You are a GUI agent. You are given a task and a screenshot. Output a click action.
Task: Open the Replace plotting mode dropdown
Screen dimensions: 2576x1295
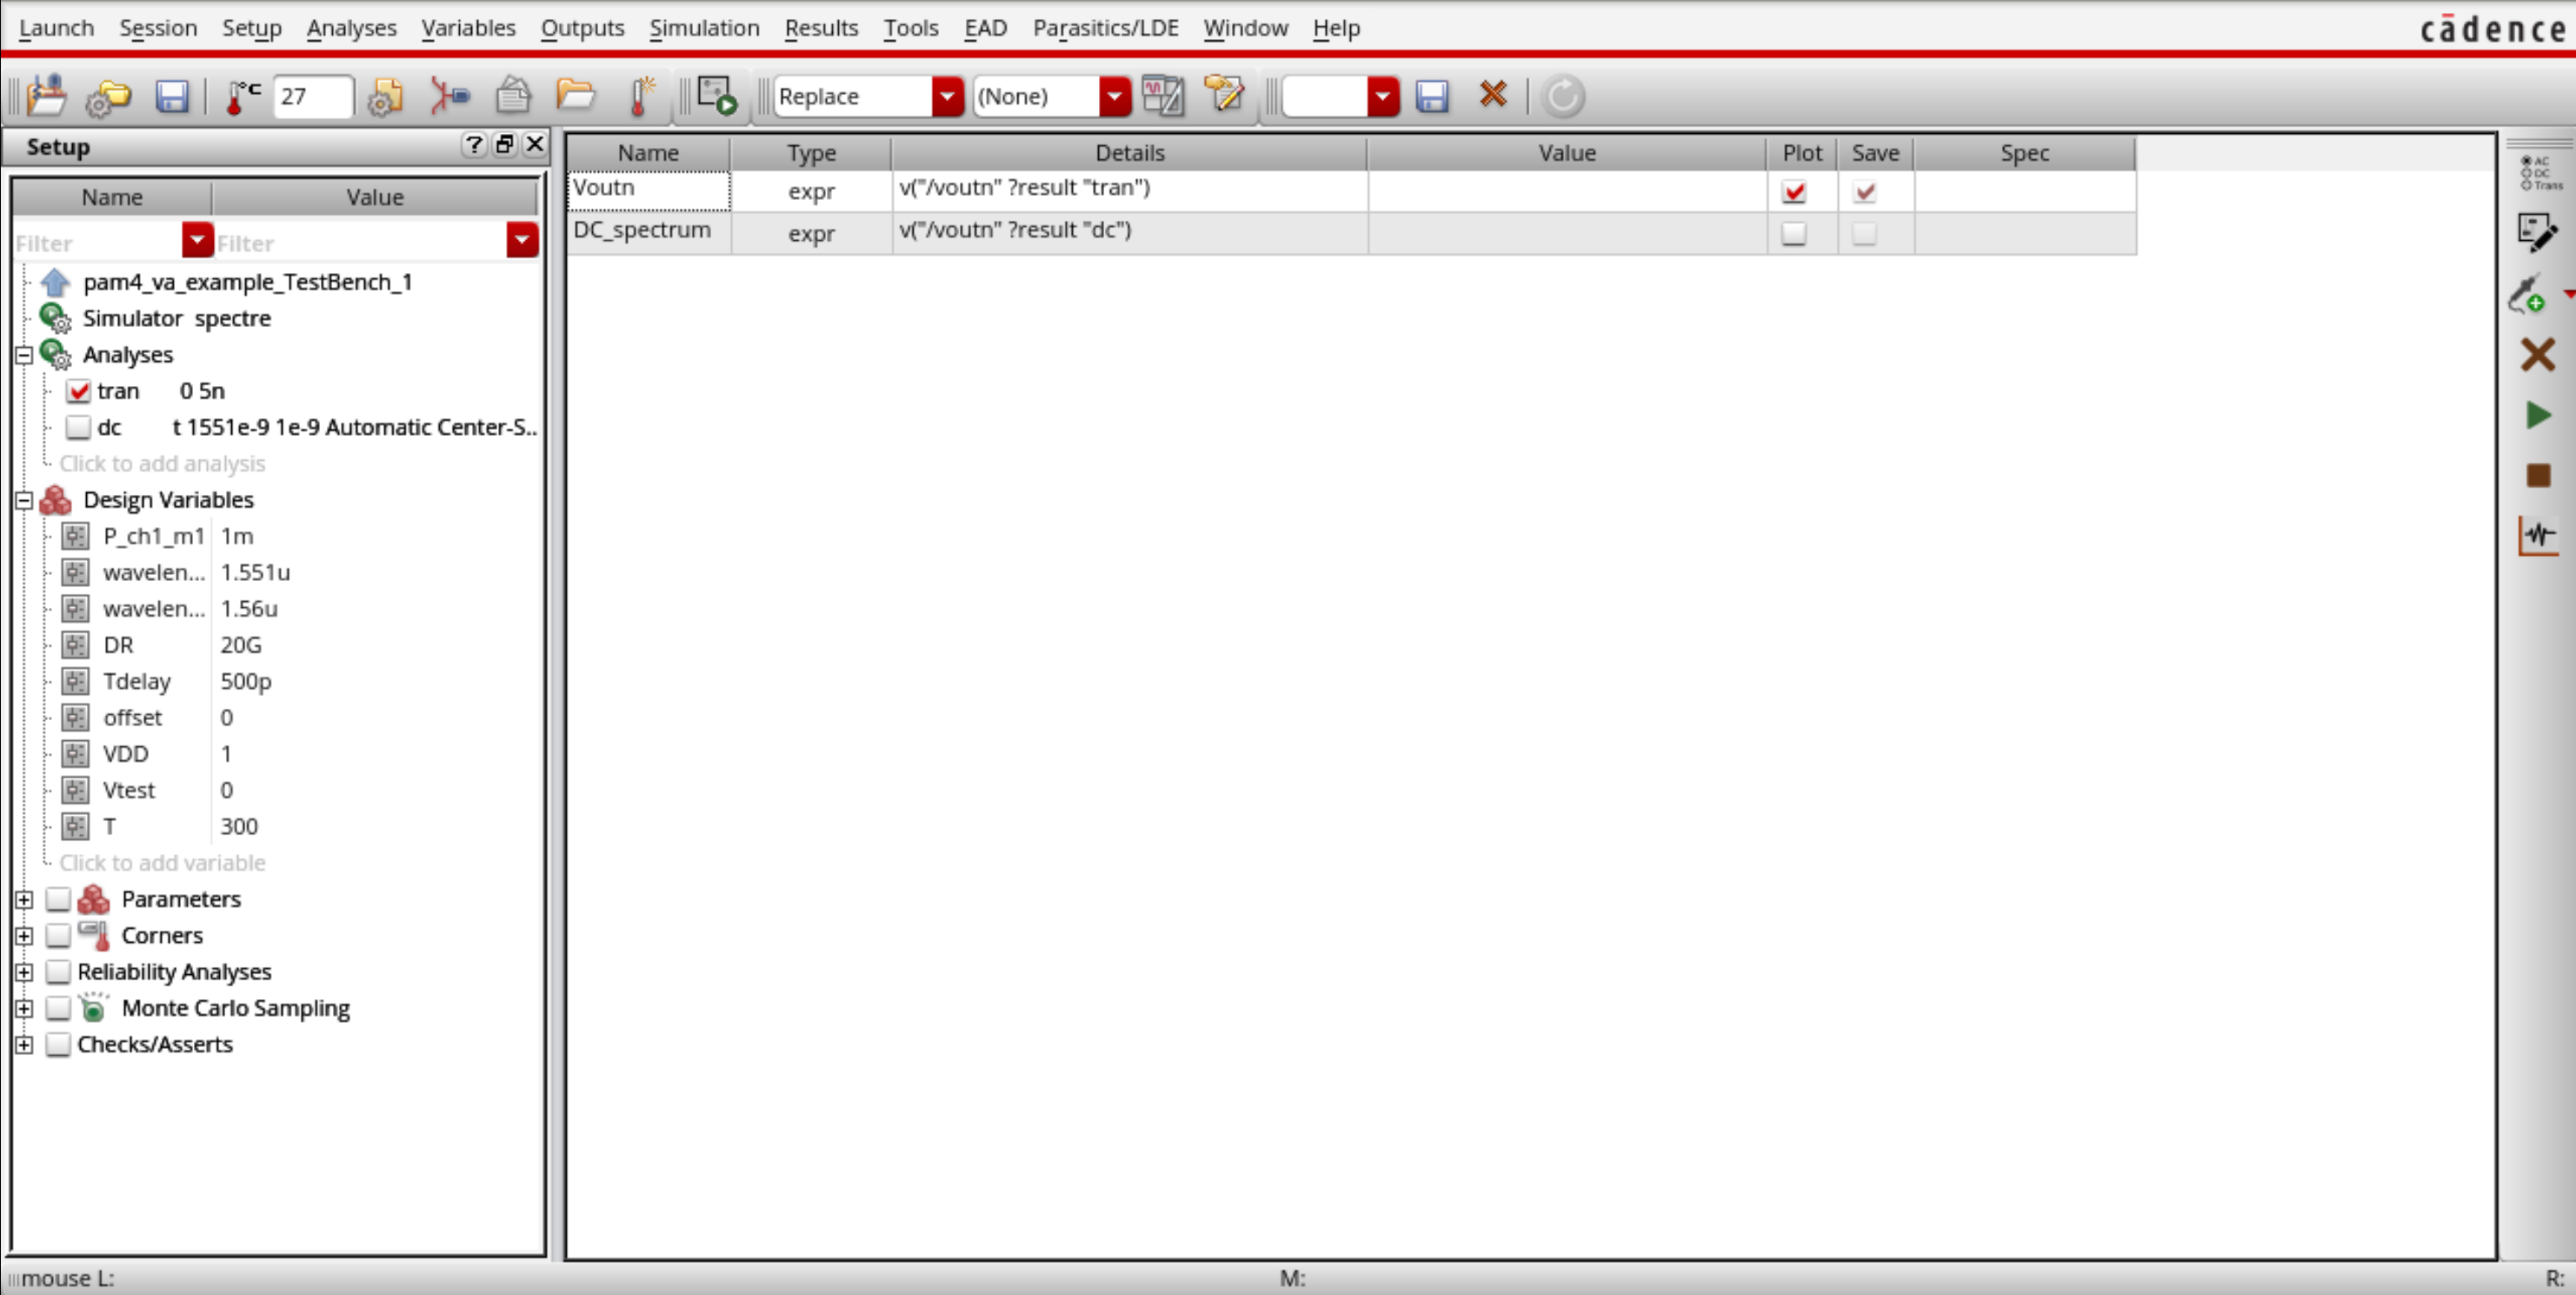pos(947,97)
